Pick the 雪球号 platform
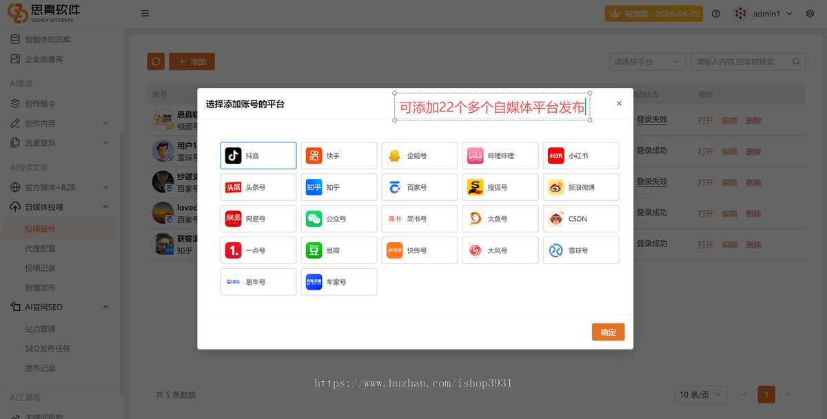The height and width of the screenshot is (419, 827). (x=581, y=250)
